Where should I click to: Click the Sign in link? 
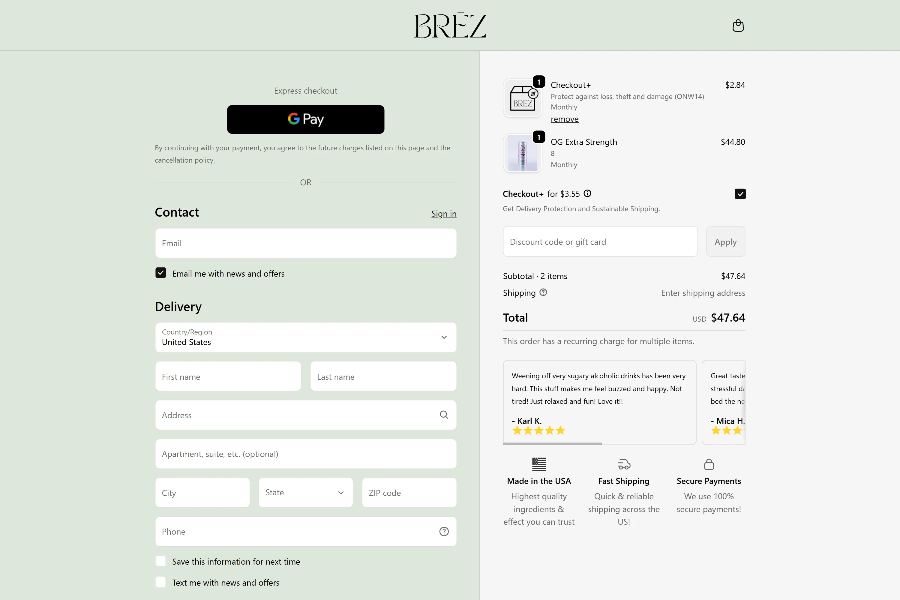tap(443, 214)
